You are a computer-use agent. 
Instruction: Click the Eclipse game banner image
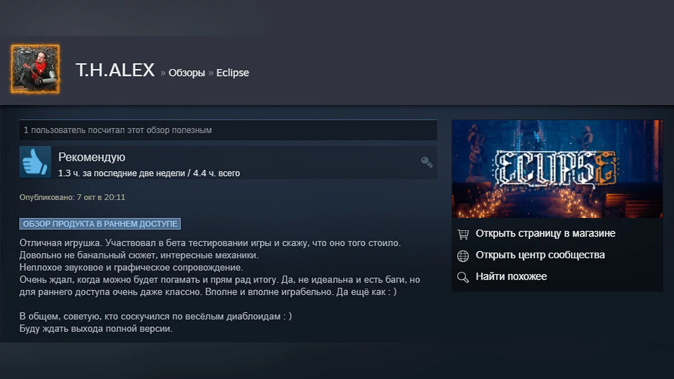[557, 169]
